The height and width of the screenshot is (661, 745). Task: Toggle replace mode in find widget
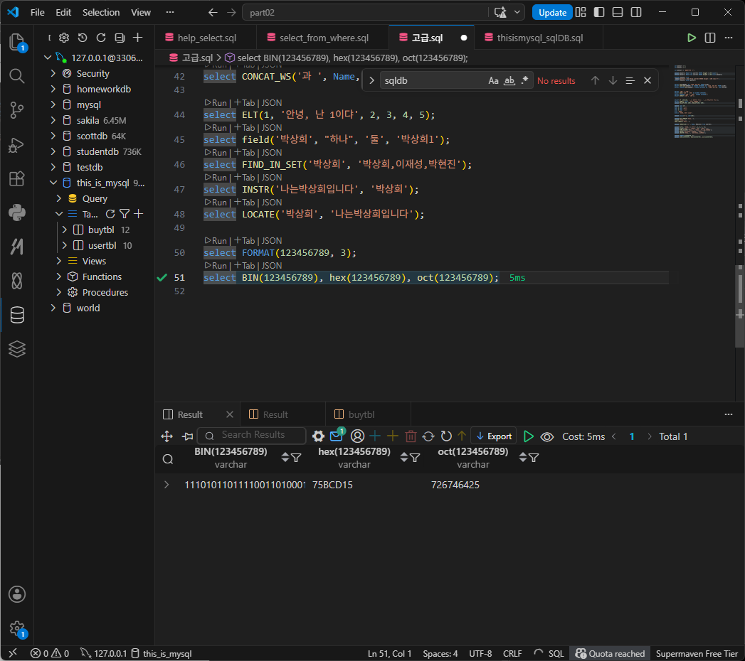tap(371, 80)
